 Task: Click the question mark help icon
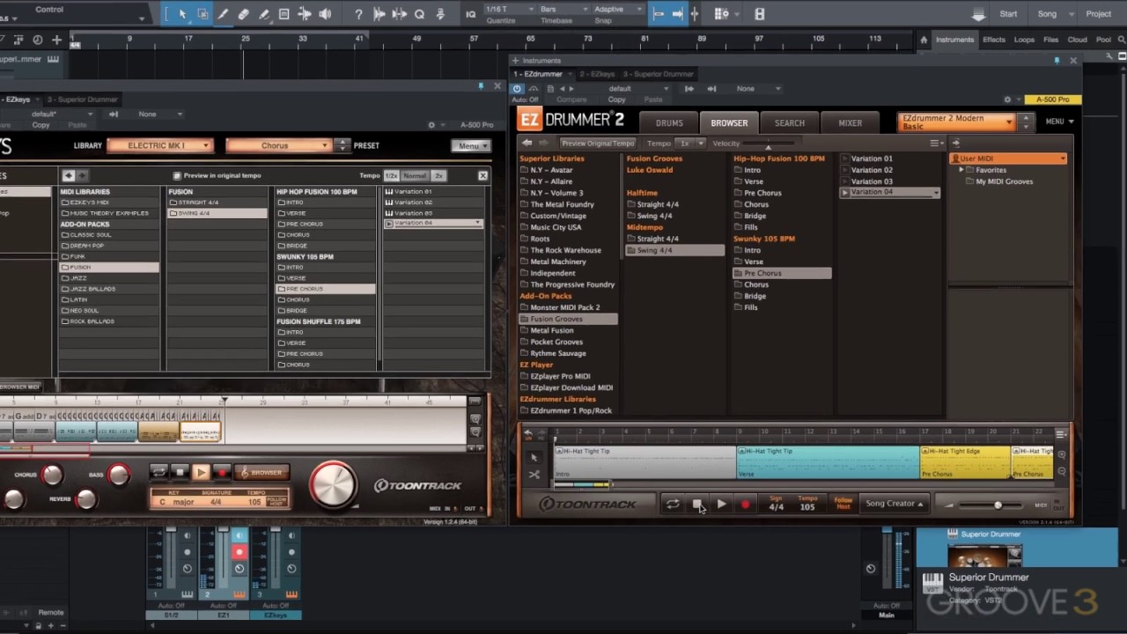coord(357,14)
